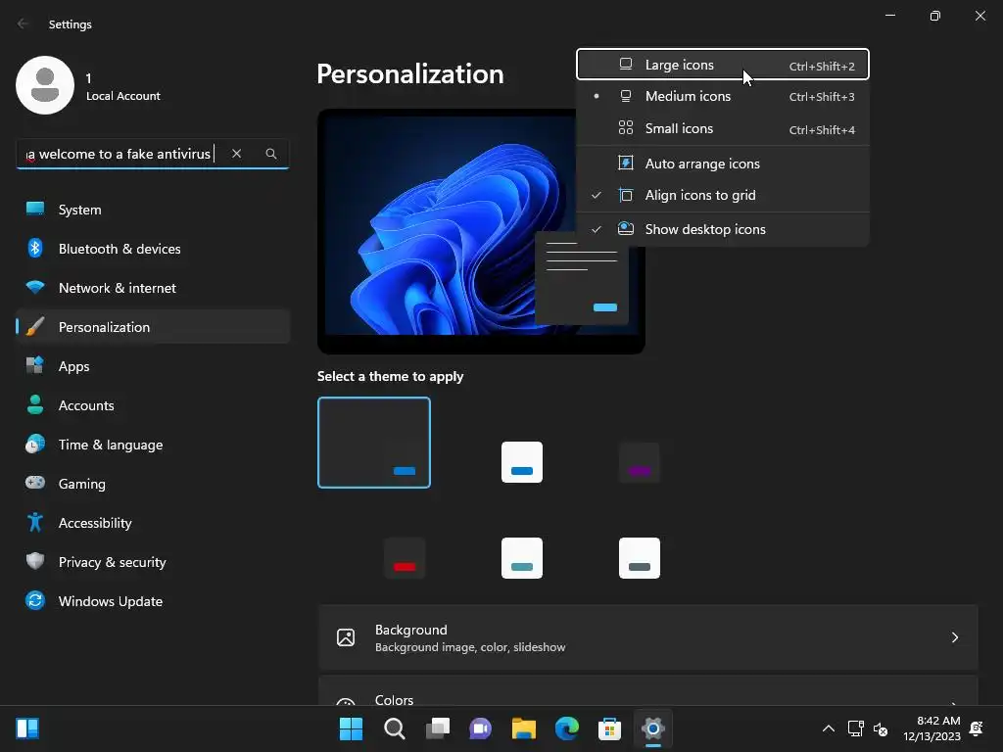1003x752 pixels.
Task: Apply the dark theme with purple accent
Action: [640, 462]
